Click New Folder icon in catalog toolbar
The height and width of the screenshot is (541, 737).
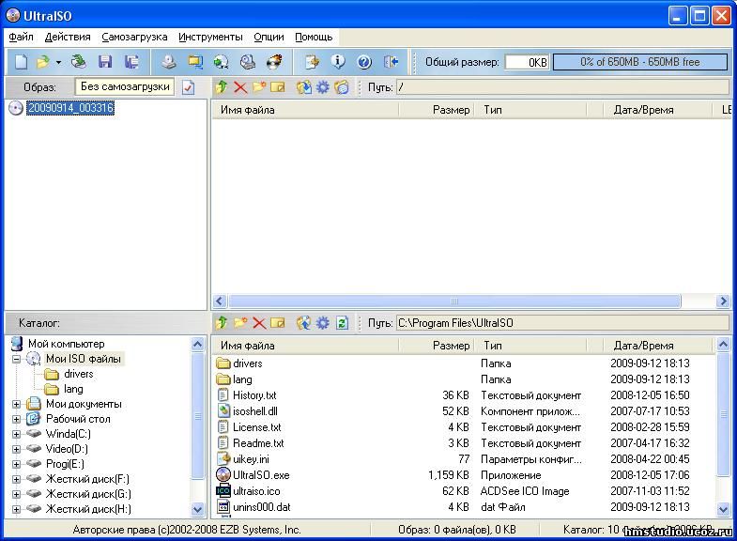click(240, 323)
